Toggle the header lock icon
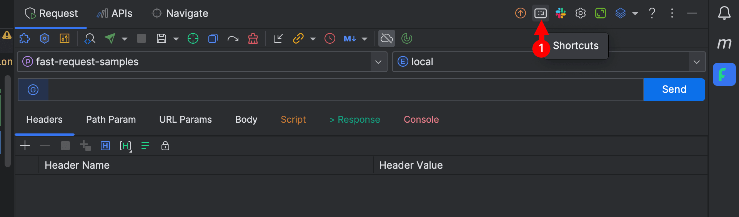The width and height of the screenshot is (739, 217). 165,146
